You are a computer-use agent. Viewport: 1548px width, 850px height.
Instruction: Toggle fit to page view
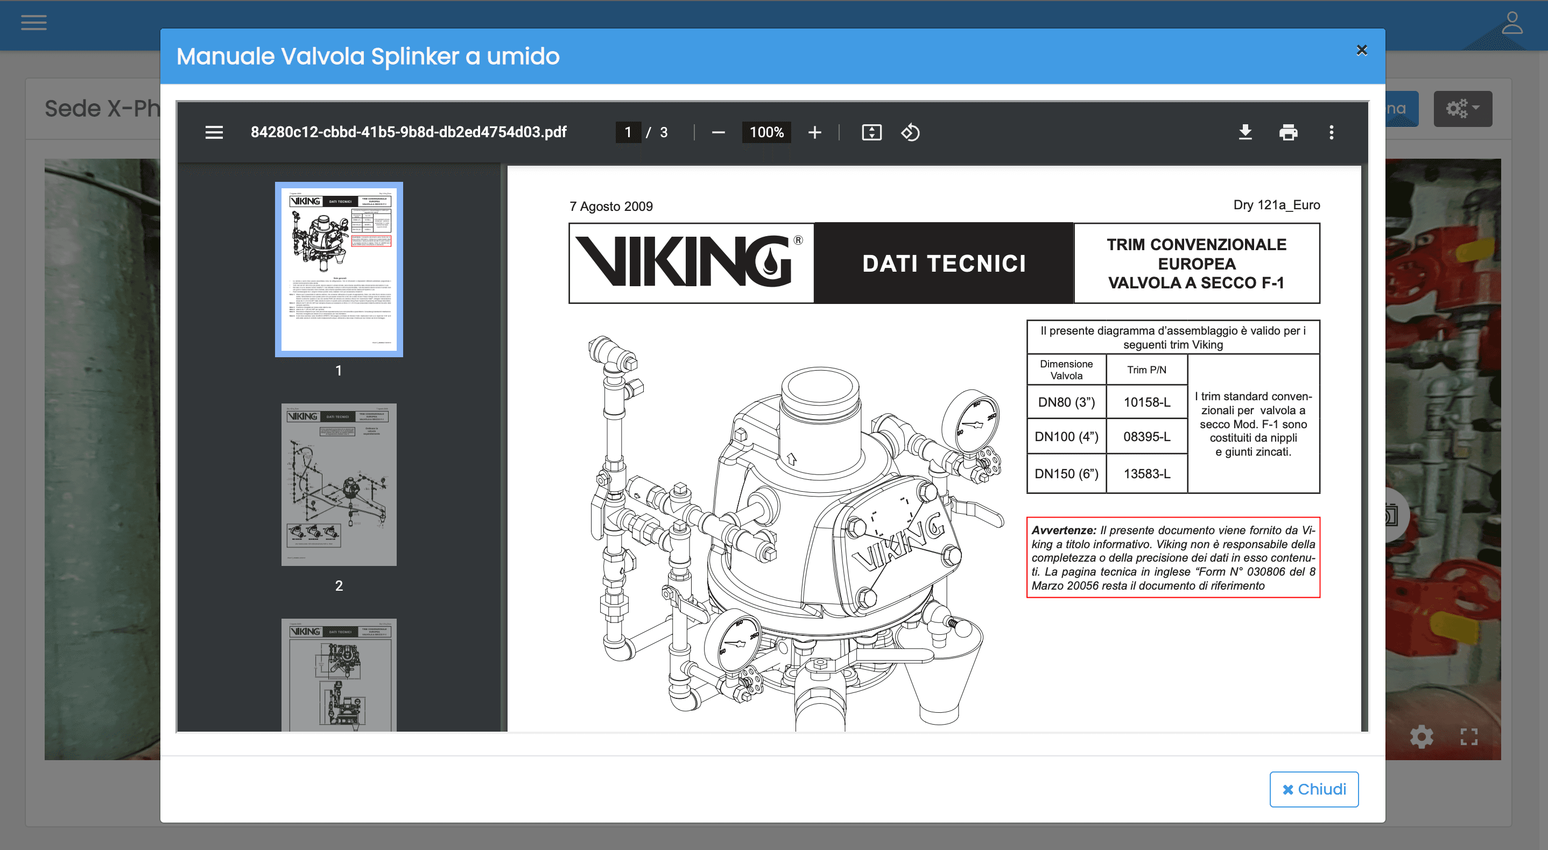(871, 132)
